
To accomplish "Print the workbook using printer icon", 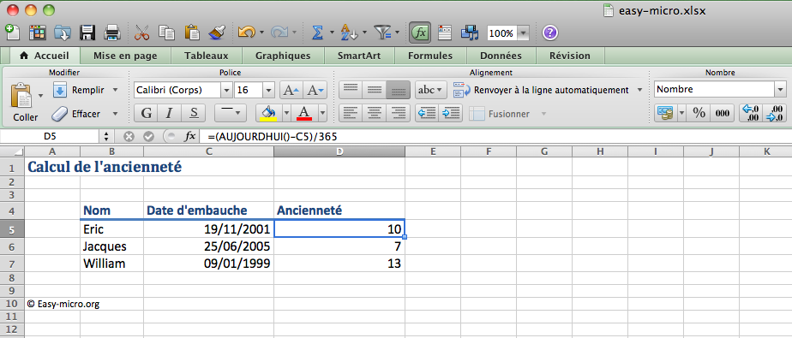I will [x=112, y=33].
